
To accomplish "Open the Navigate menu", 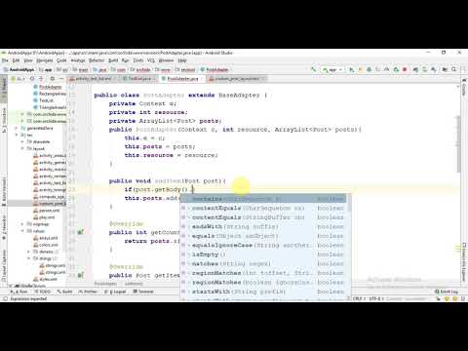I will point(44,60).
